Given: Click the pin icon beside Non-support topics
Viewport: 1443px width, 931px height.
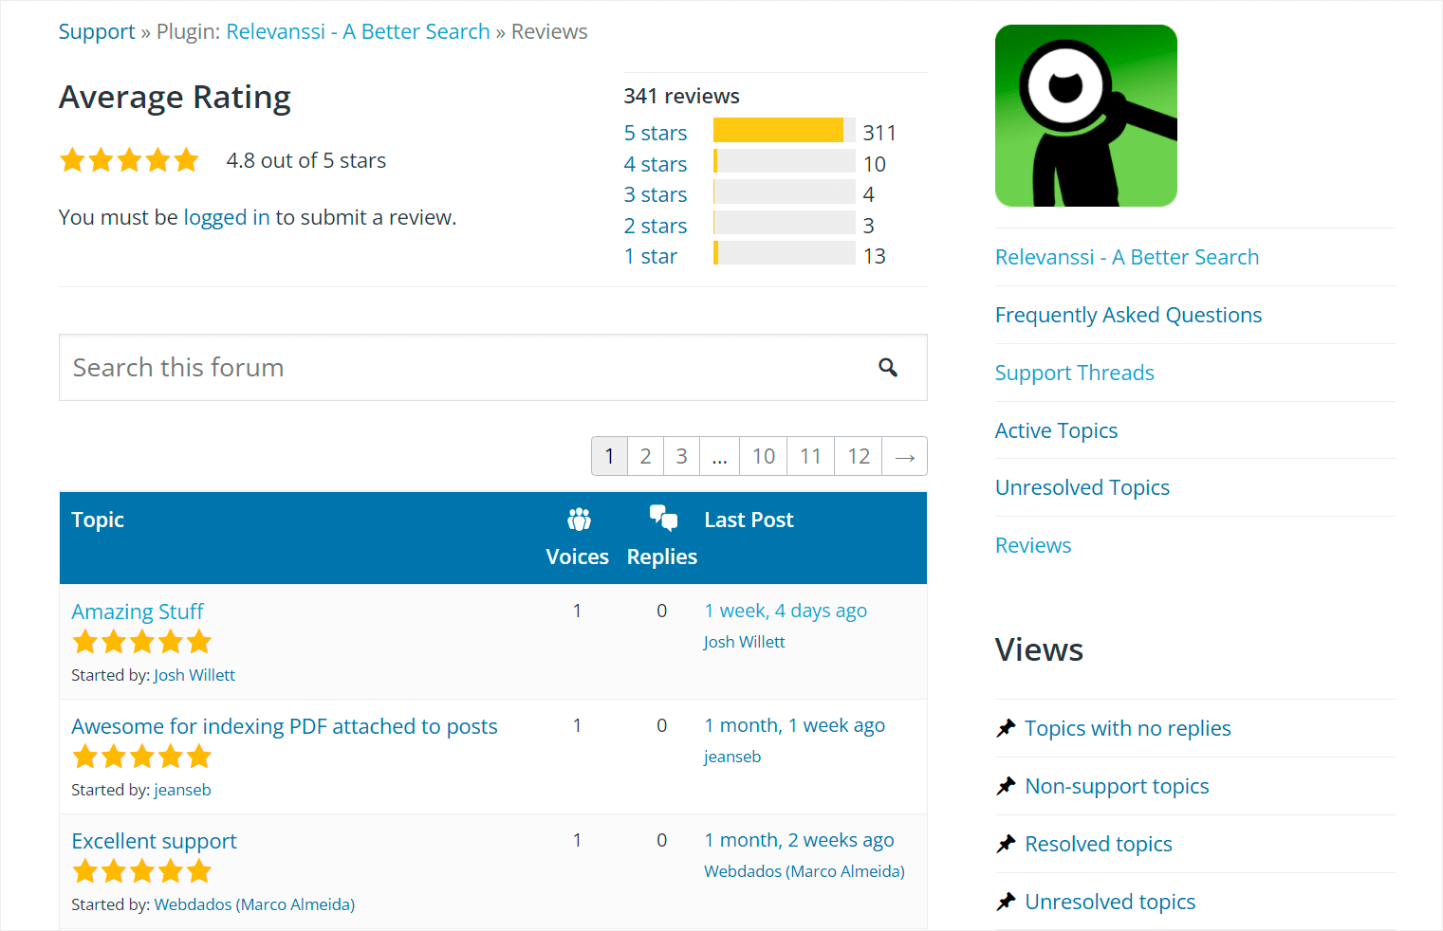Looking at the screenshot, I should pyautogui.click(x=1005, y=786).
